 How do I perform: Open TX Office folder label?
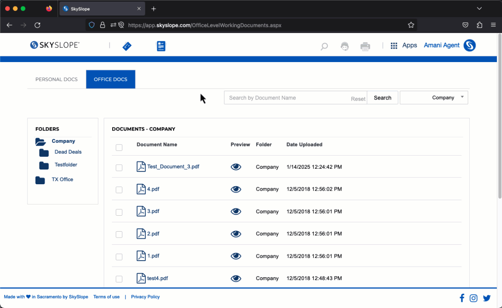pos(63,179)
